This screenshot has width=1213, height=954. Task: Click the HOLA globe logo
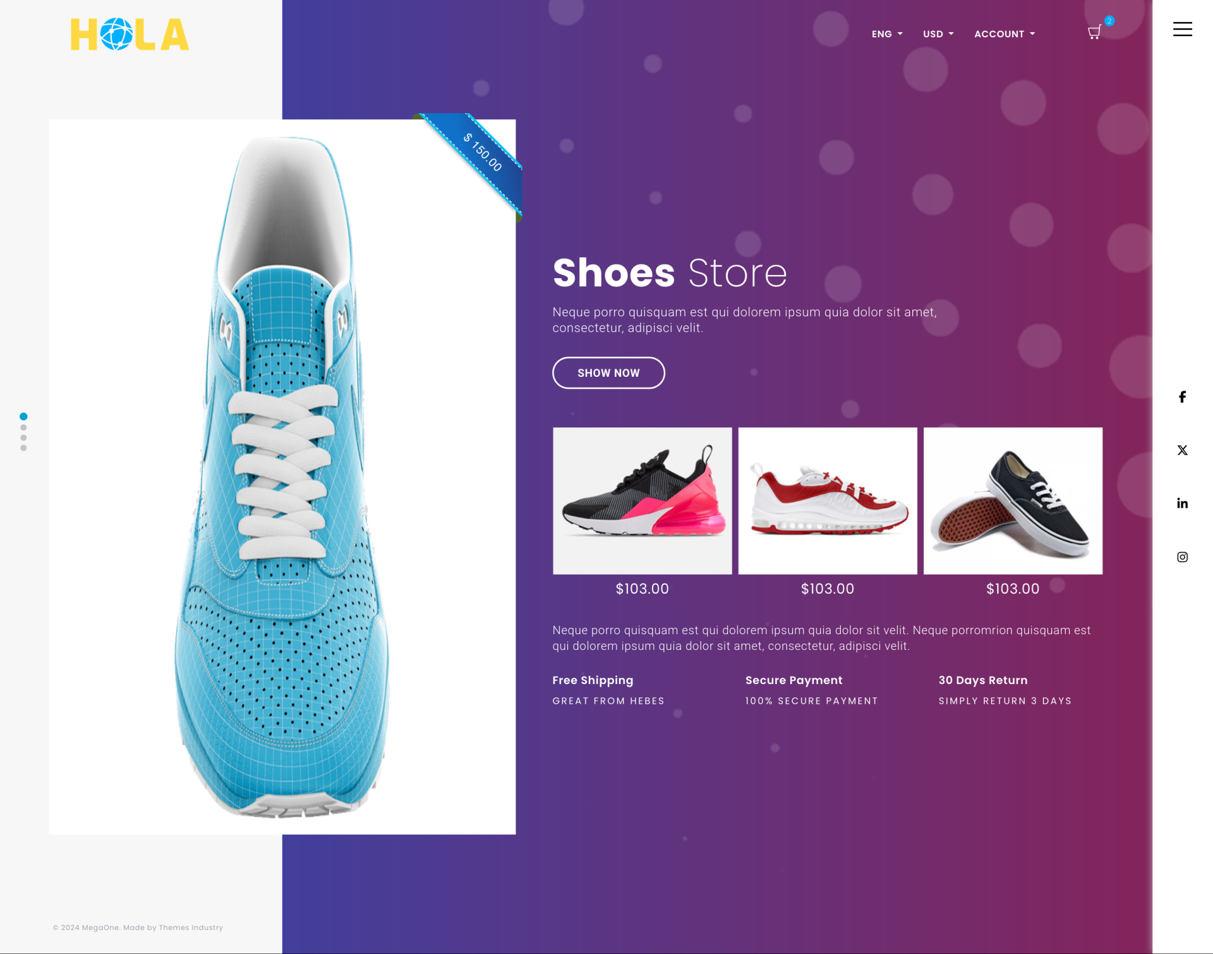pyautogui.click(x=130, y=34)
